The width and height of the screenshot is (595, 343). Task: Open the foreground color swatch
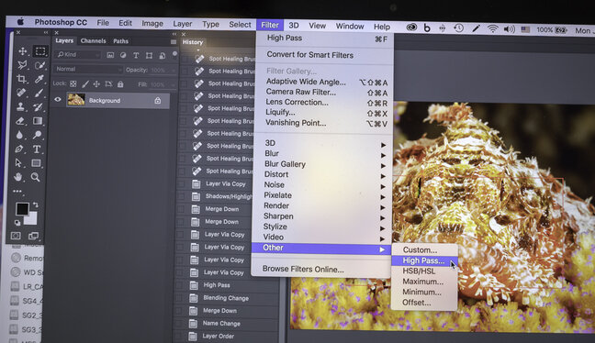22,209
